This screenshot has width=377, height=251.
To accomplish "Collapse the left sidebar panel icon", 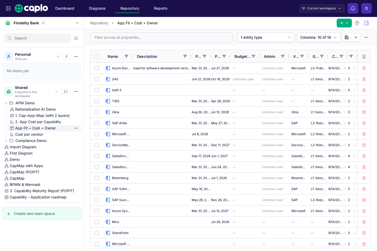I will pyautogui.click(x=8, y=8).
